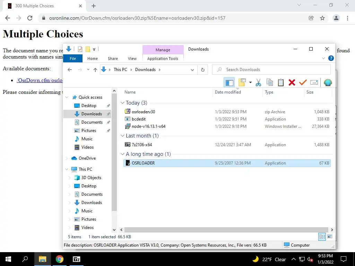Switch to large thumbnails view button
The width and height of the screenshot is (355, 266).
coord(330,237)
